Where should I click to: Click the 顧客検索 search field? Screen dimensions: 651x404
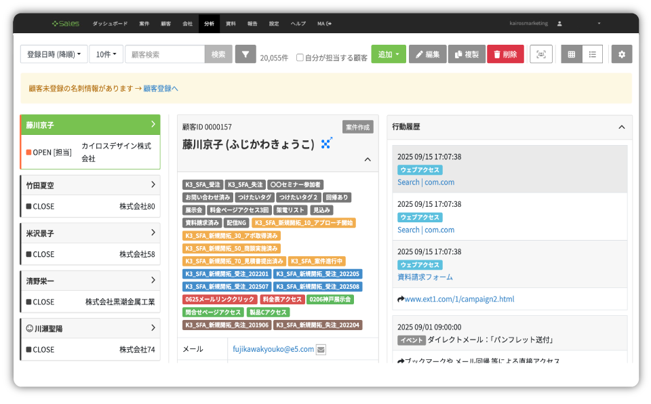click(x=165, y=54)
